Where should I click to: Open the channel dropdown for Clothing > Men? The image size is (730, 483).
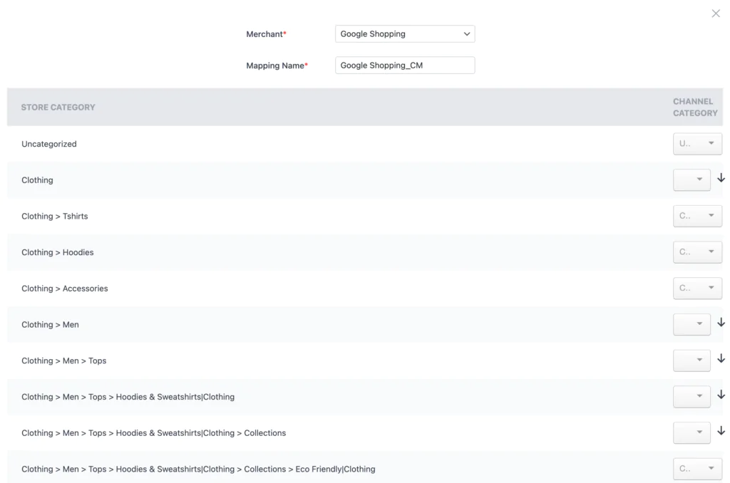pyautogui.click(x=692, y=324)
